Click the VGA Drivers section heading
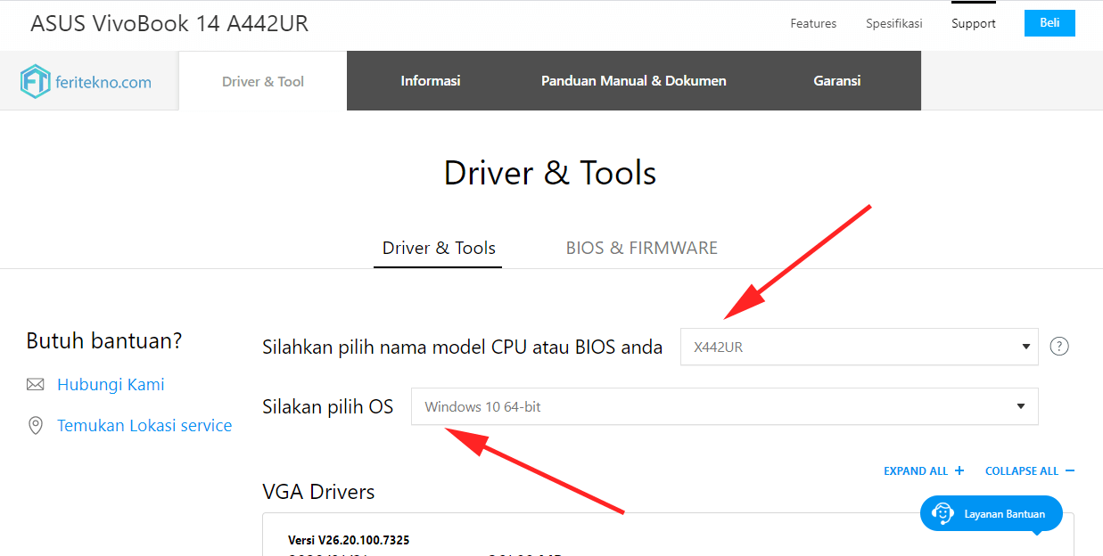Screen dimensions: 1103x556 [x=318, y=491]
